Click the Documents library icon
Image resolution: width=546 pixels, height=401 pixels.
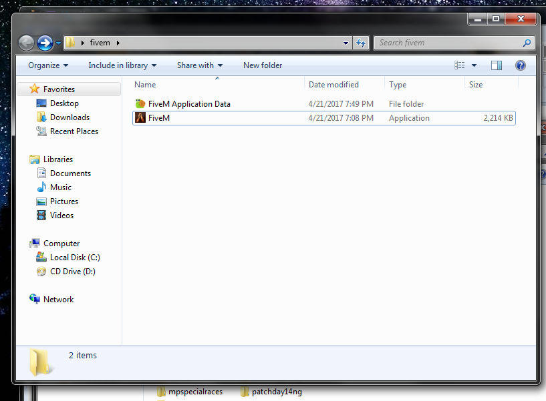tap(41, 173)
